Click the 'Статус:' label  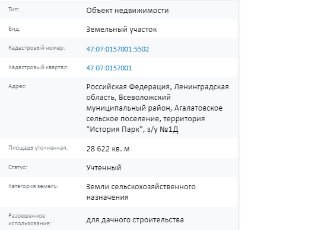tap(18, 167)
